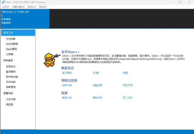Open the 恢复功能(R) menu
This screenshot has height=134, width=194.
[18, 7]
